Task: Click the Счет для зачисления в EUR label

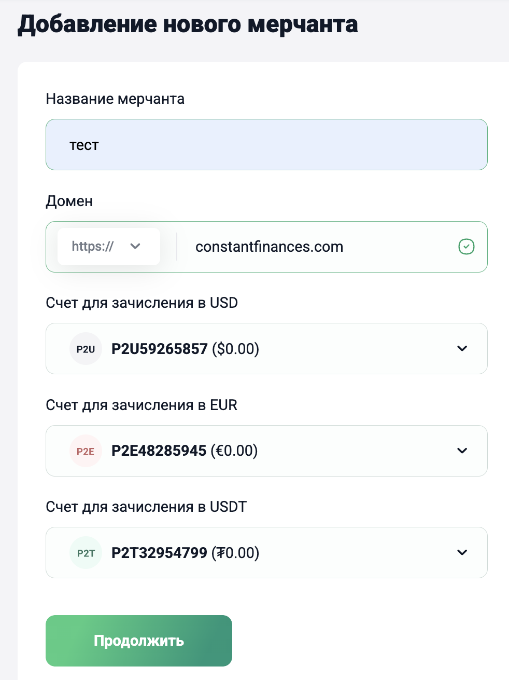Action: point(142,405)
